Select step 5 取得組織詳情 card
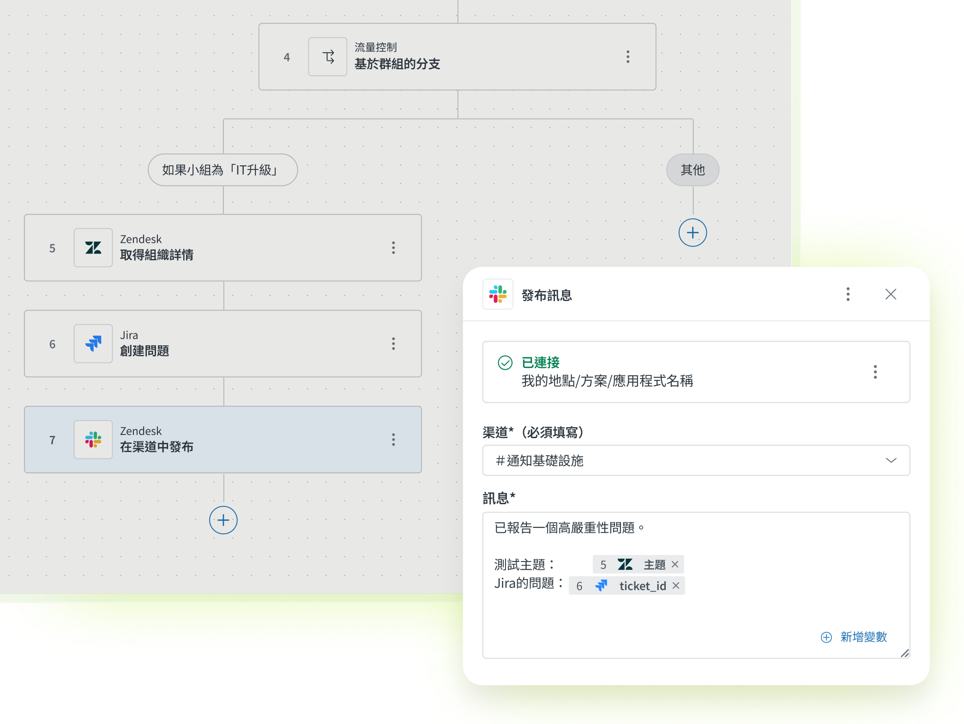 [x=223, y=248]
